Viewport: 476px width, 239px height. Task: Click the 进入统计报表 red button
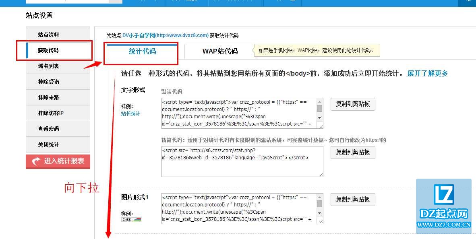(58, 161)
